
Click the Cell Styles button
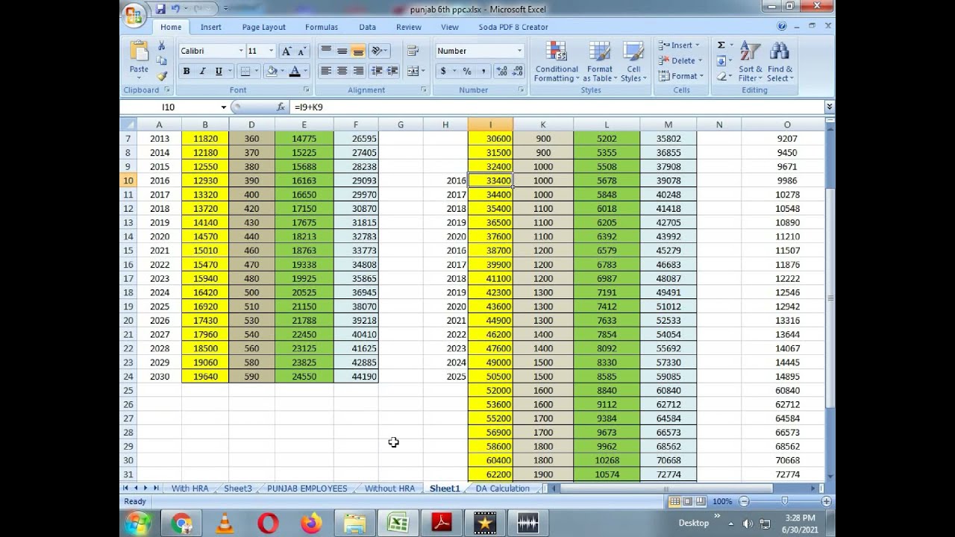(633, 62)
